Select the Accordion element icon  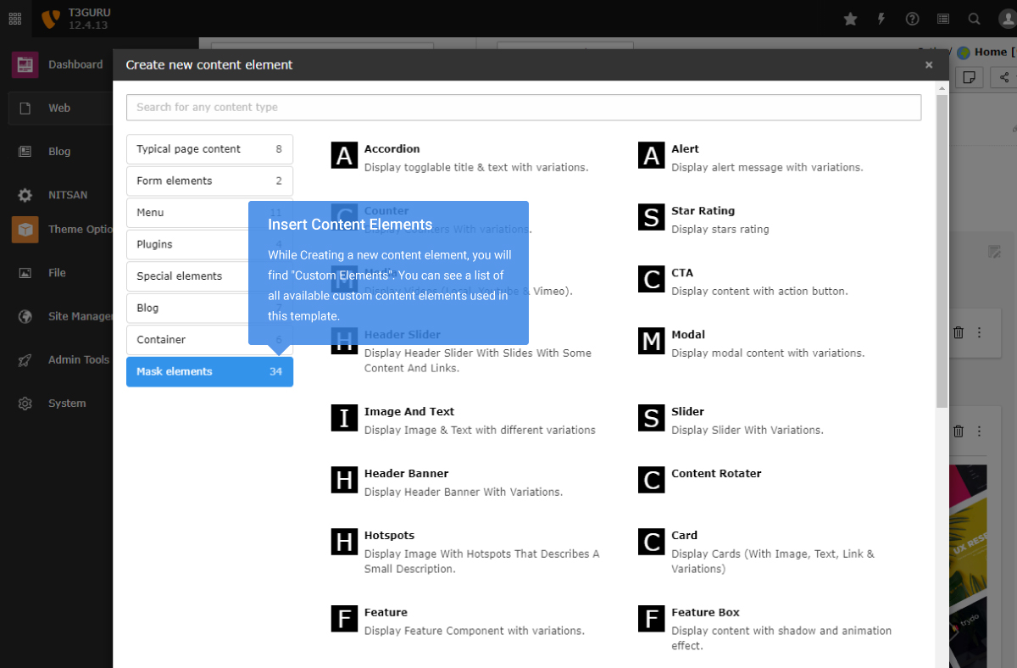pos(344,156)
